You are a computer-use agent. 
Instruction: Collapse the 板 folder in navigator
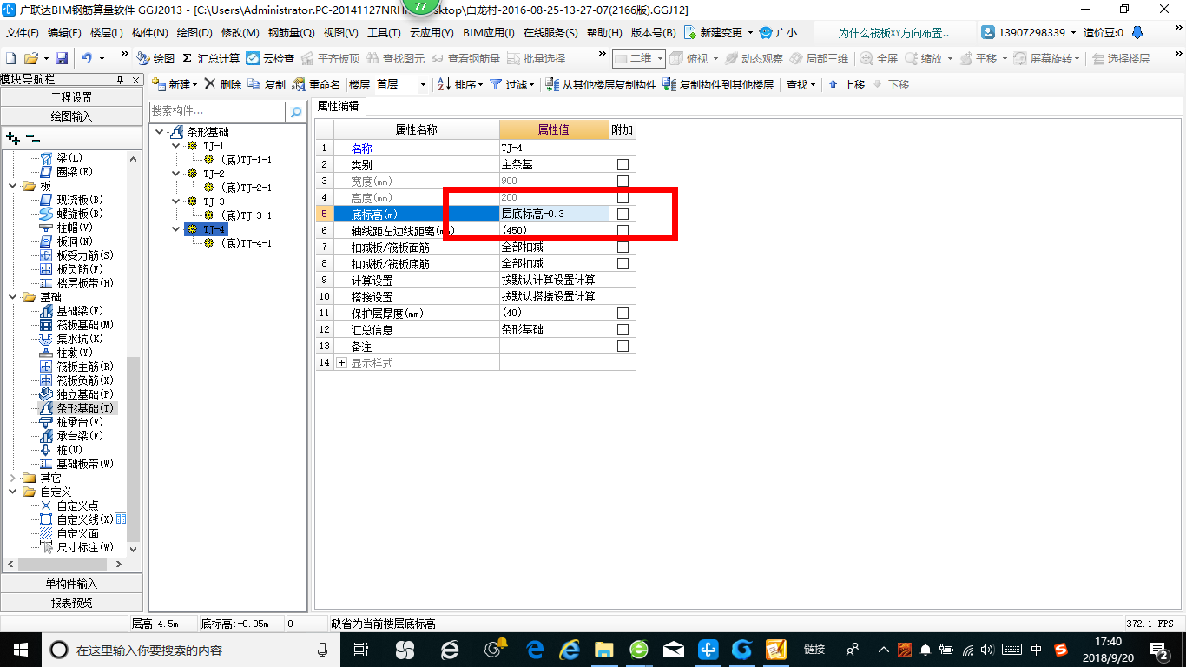[12, 186]
